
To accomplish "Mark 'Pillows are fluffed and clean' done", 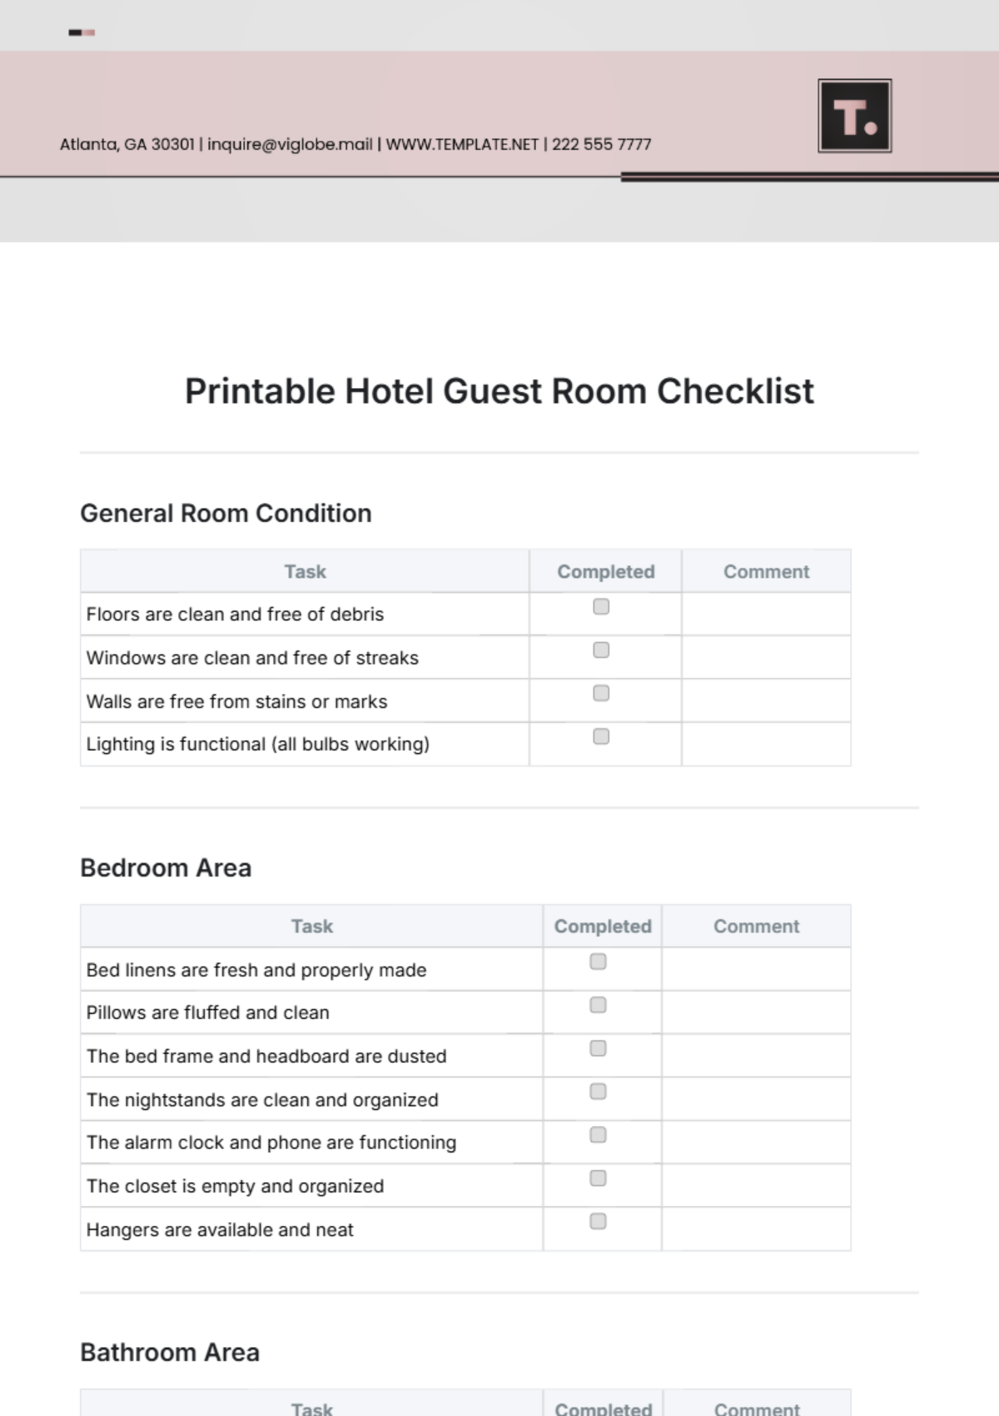I will click(x=598, y=1005).
